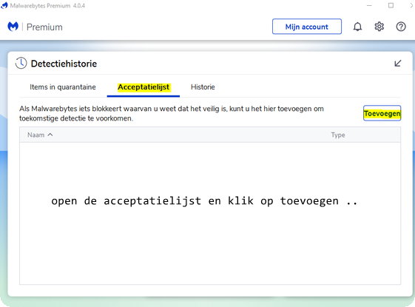This screenshot has width=415, height=307.
Task: Open the notifications bell icon
Action: click(357, 27)
